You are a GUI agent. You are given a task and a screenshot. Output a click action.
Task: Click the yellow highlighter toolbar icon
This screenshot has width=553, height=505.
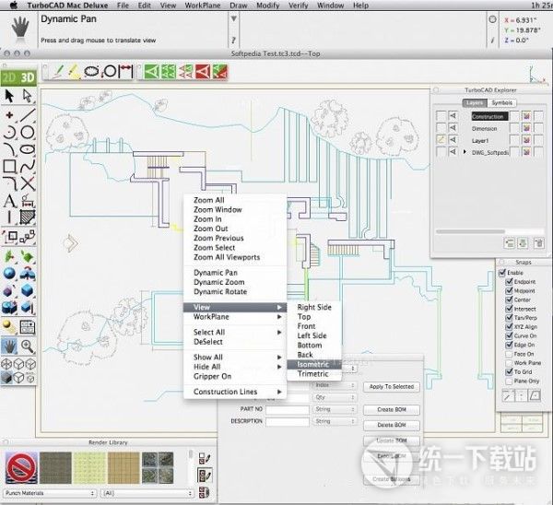[74, 72]
